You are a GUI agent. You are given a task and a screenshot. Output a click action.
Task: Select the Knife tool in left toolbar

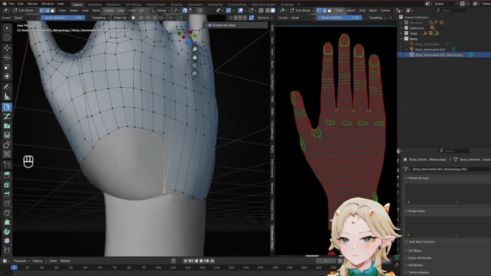pyautogui.click(x=7, y=213)
